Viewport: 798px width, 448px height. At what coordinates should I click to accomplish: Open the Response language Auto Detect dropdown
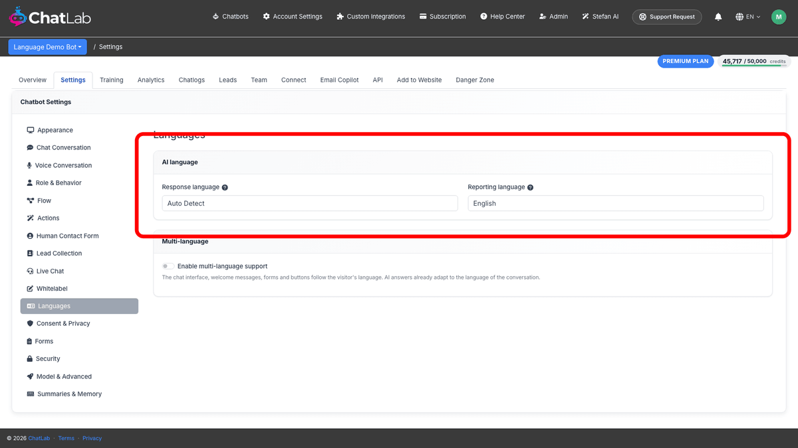(310, 203)
